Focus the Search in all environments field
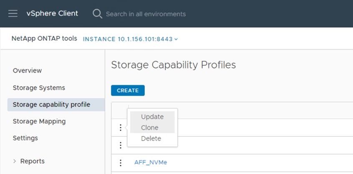Image resolution: width=353 pixels, height=174 pixels. (146, 14)
